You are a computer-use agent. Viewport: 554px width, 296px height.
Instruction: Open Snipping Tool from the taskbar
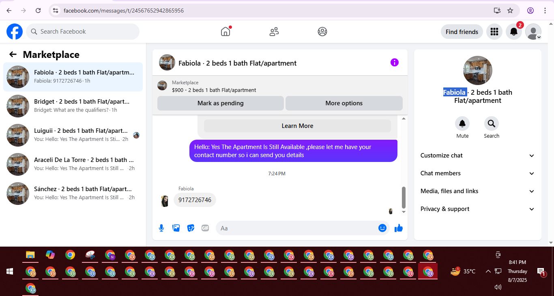click(90, 255)
